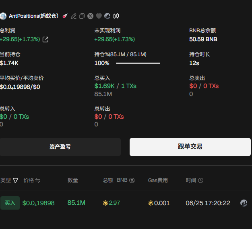This screenshot has height=229, width=252.
Task: Click the 总额 column header
Action: tap(108, 180)
